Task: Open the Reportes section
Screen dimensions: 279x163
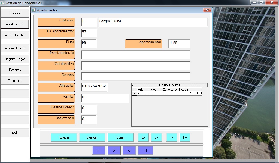Action: (15, 70)
